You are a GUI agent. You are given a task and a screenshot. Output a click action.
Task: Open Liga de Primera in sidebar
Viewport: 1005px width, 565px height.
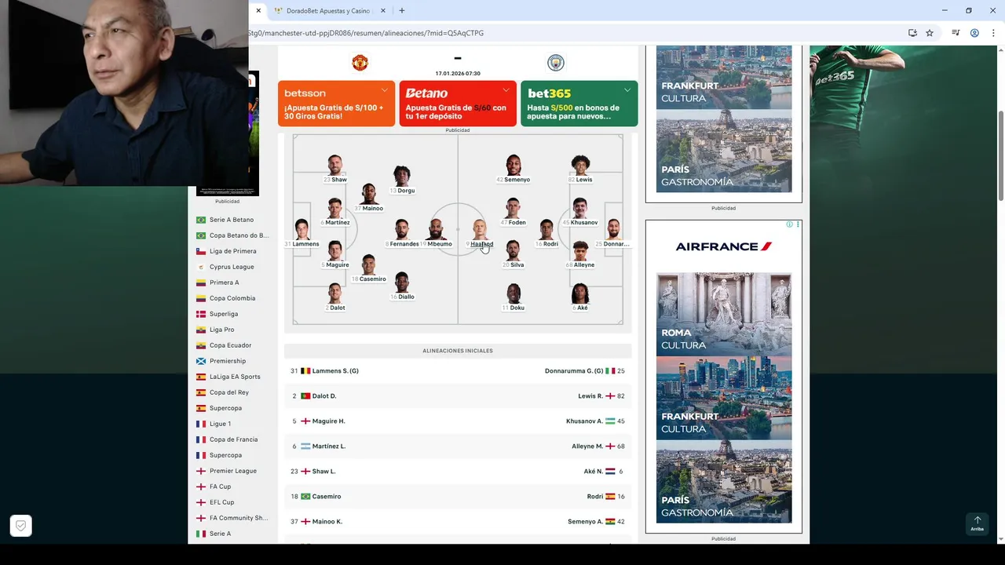pos(232,251)
